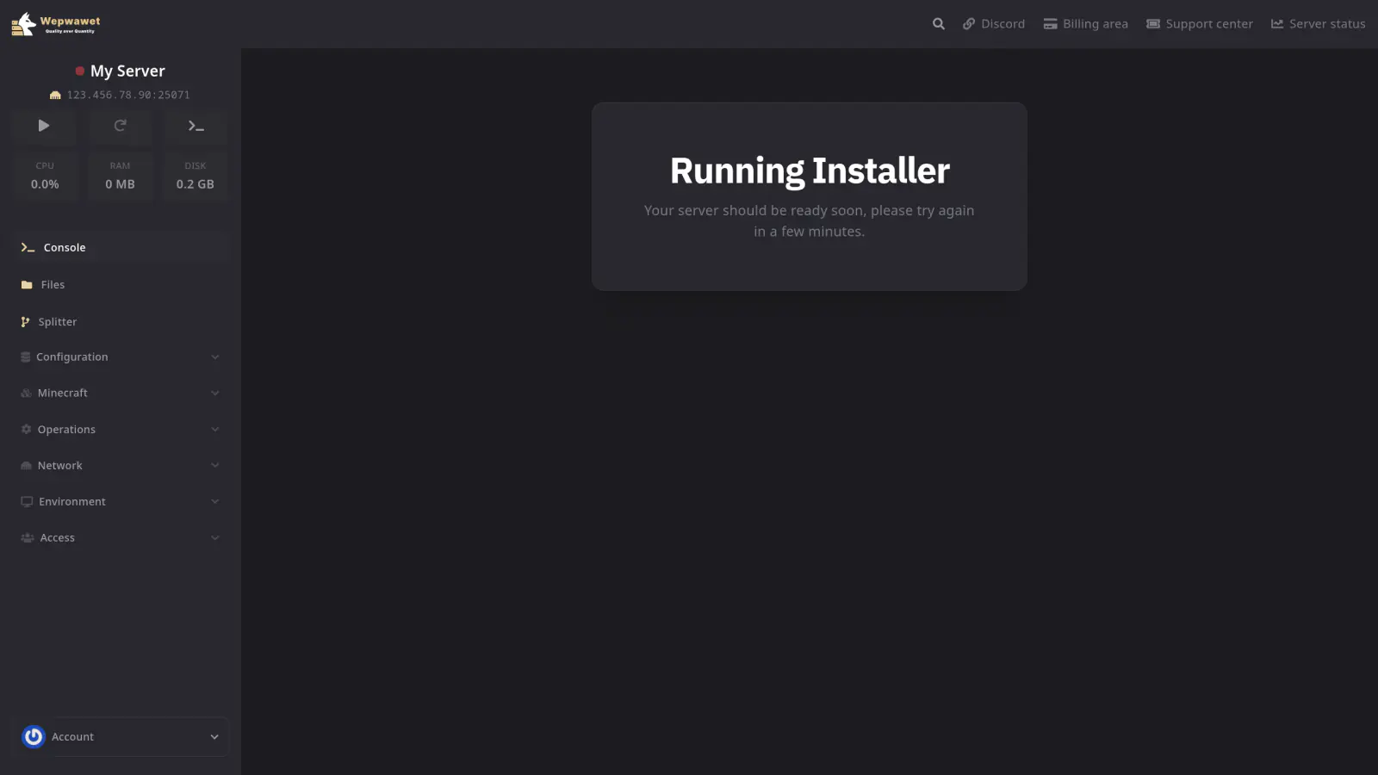Screen dimensions: 1378x775
Task: Open the Console page in sidebar
Action: coord(65,248)
